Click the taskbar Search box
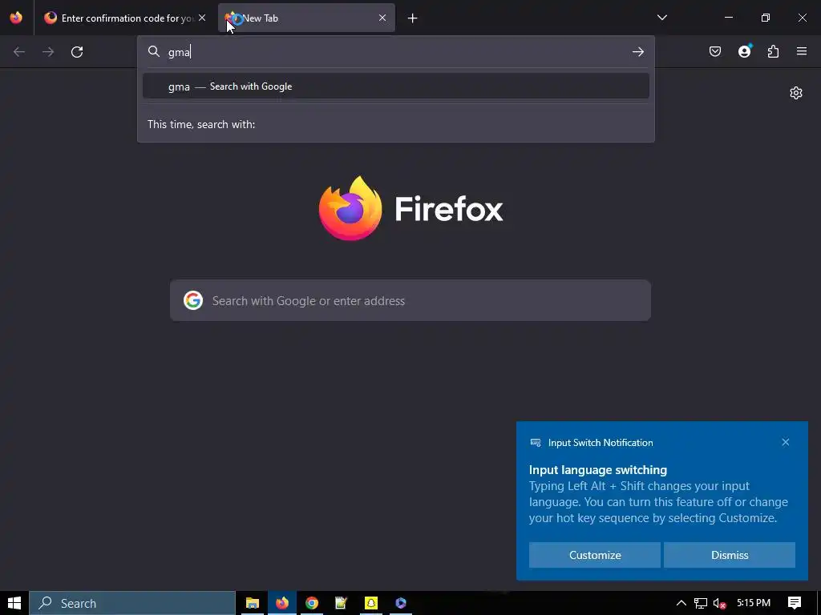 (x=132, y=603)
